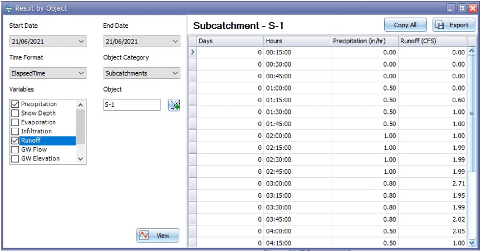Click the Hours cell 02:45:00

point(297,172)
